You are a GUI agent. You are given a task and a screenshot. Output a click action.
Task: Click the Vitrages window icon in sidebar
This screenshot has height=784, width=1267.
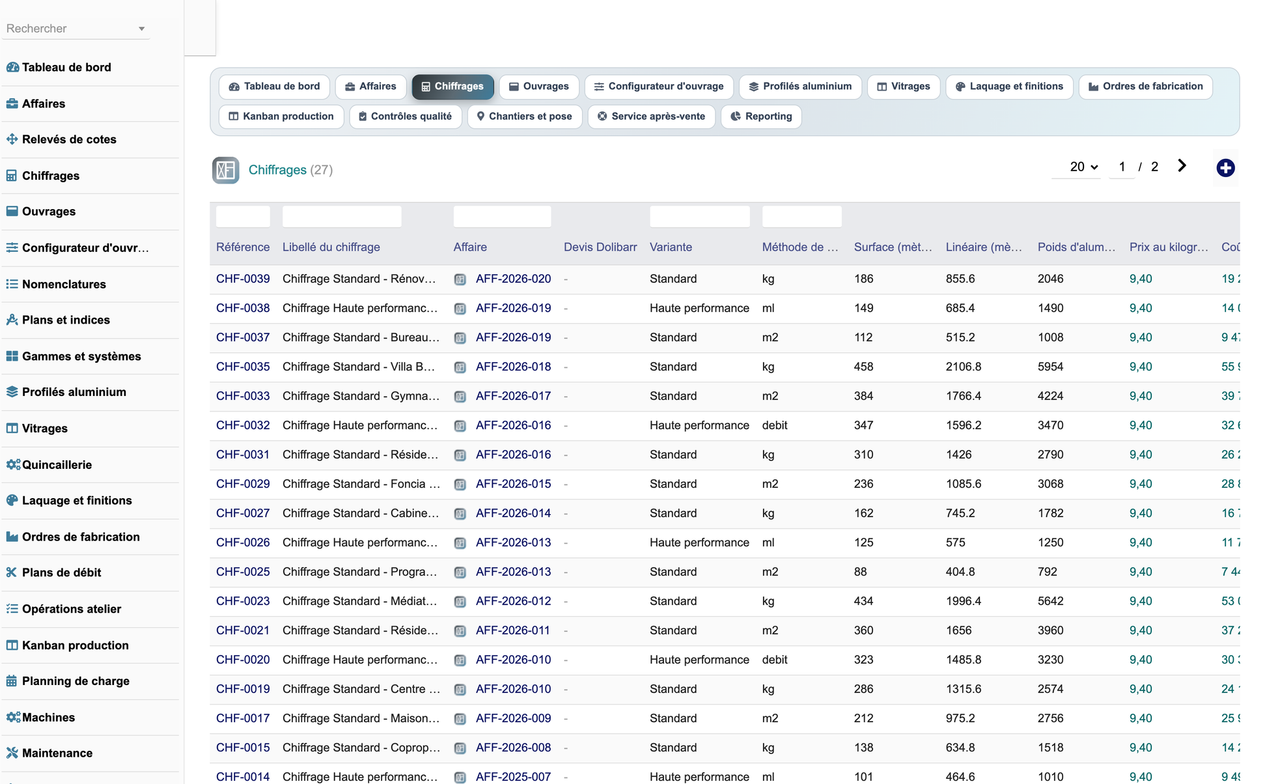[x=12, y=428]
